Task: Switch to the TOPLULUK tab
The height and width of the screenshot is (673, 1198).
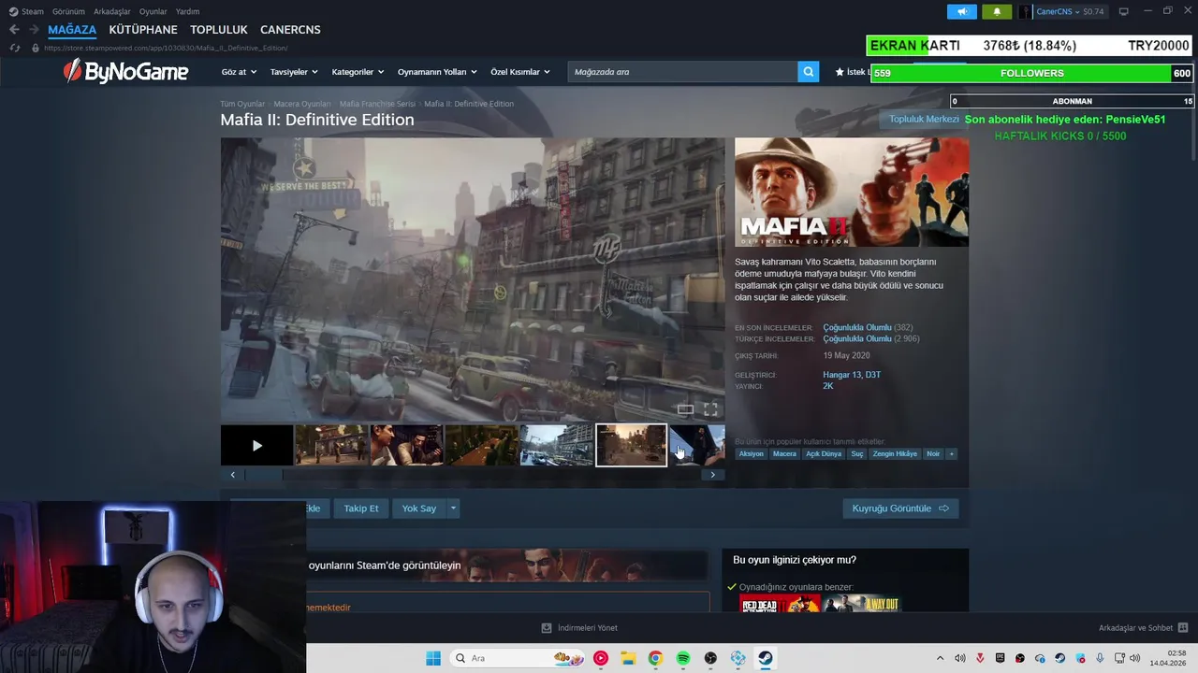Action: tap(219, 30)
